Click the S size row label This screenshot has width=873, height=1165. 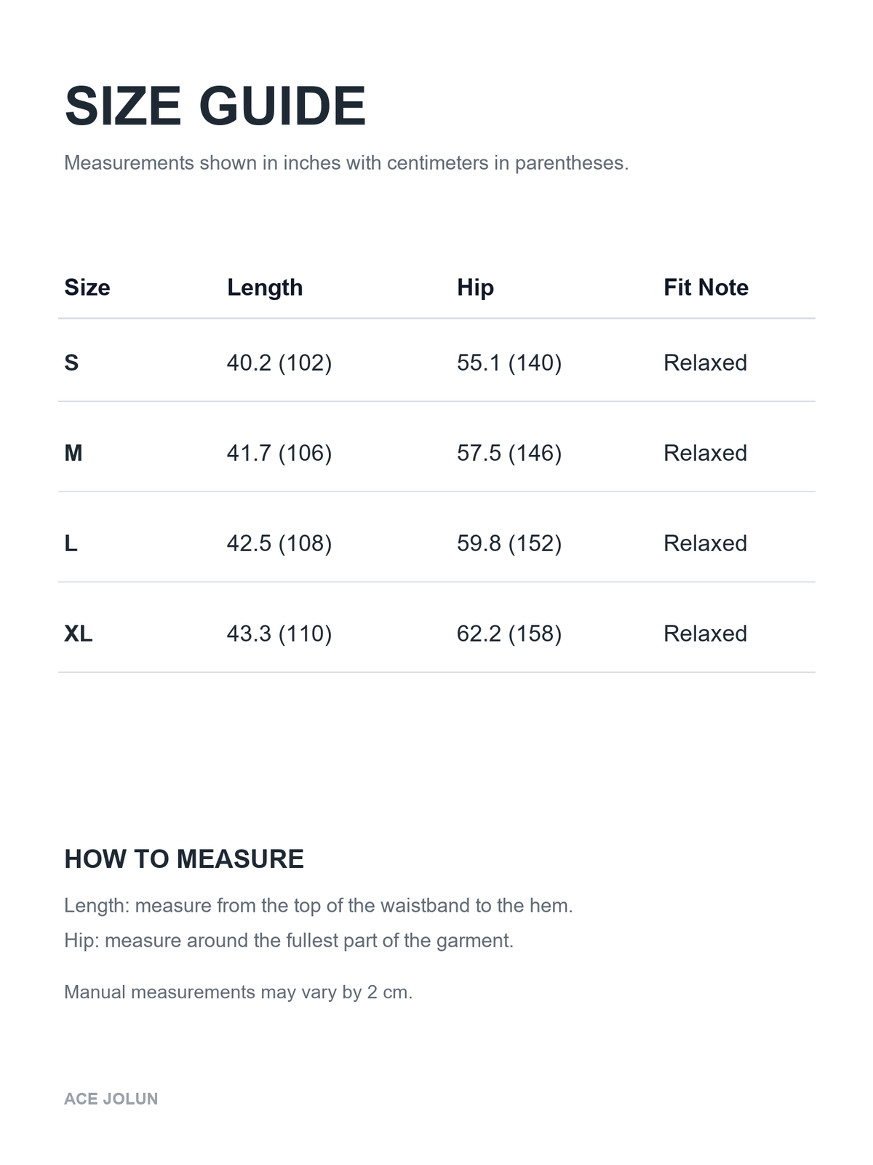[71, 363]
